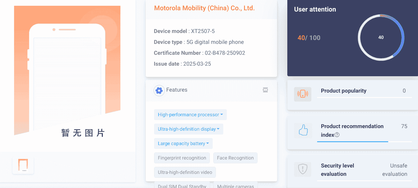Click the Ultra-high-definition video tag
This screenshot has height=188, width=418.
click(x=185, y=172)
